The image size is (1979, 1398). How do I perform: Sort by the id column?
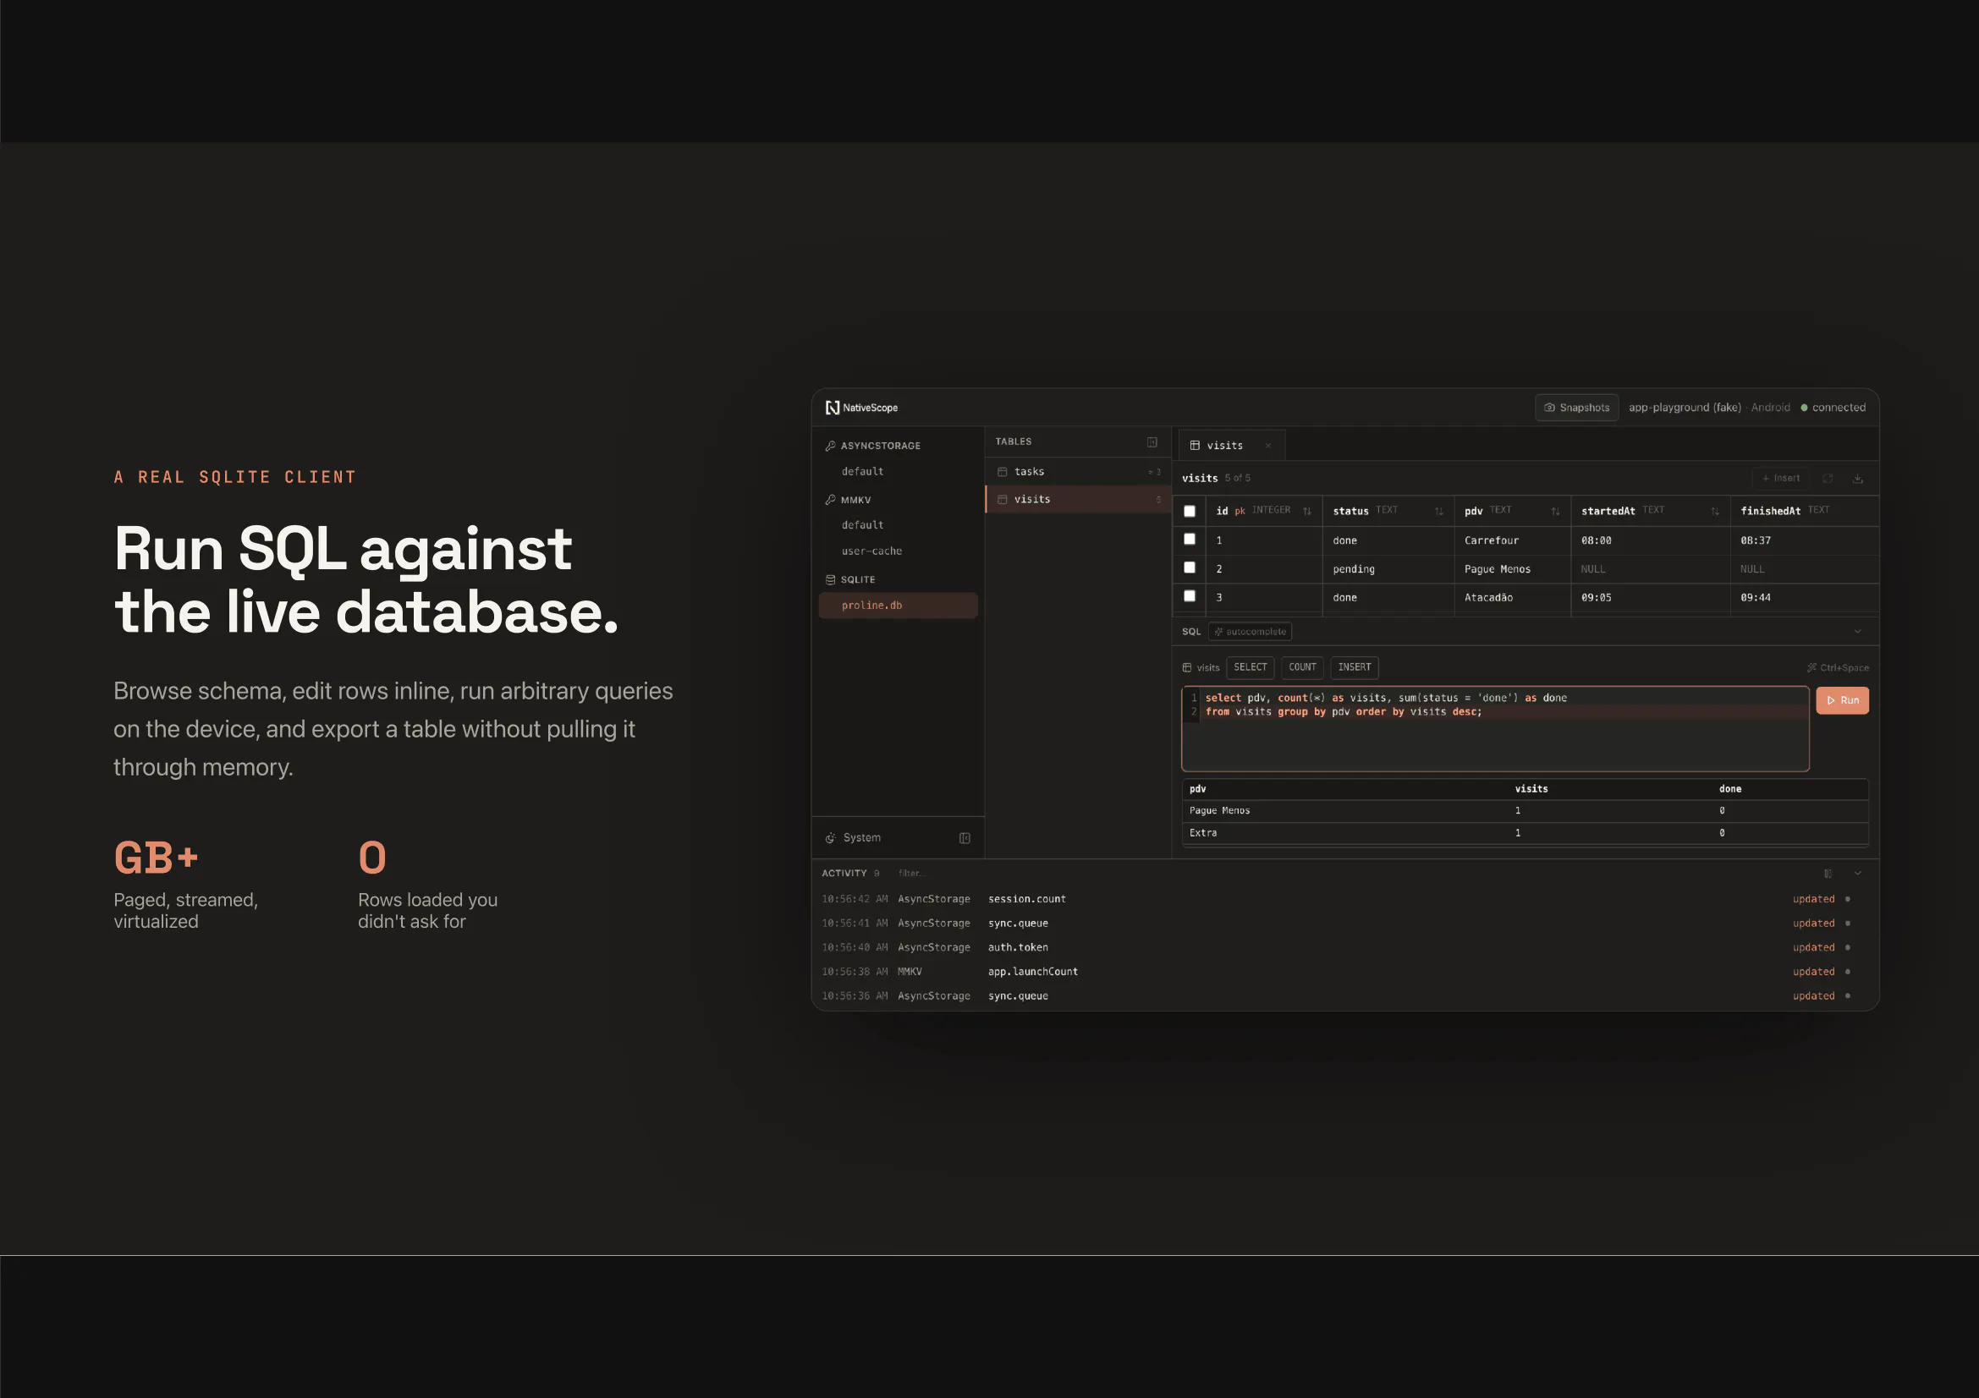pyautogui.click(x=1306, y=512)
